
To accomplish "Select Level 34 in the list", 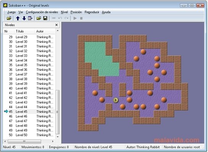I will click(x=29, y=60).
